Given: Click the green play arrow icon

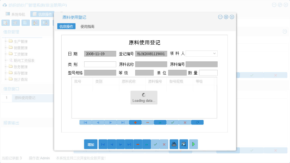Looking at the screenshot, I should [193, 144].
